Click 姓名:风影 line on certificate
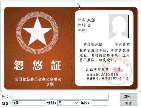This screenshot has width=141, height=108. 86,20
